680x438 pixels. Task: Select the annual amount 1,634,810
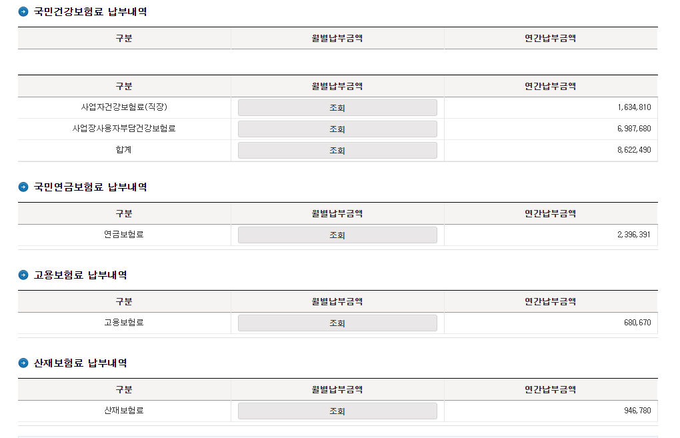(634, 107)
